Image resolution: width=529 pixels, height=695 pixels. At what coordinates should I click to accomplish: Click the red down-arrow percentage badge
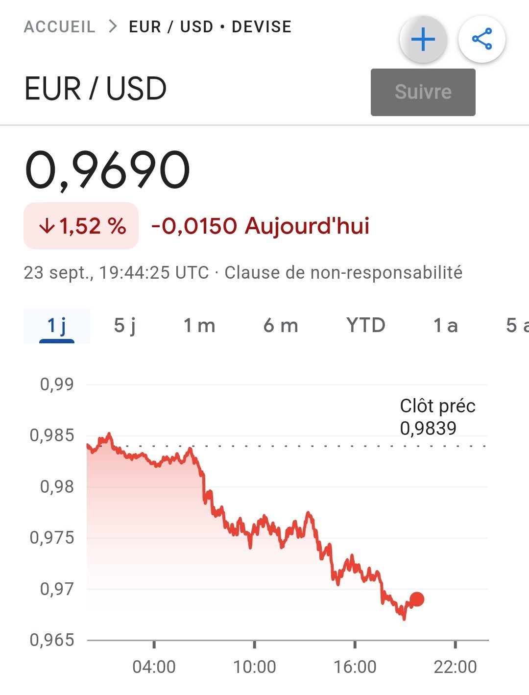(81, 226)
